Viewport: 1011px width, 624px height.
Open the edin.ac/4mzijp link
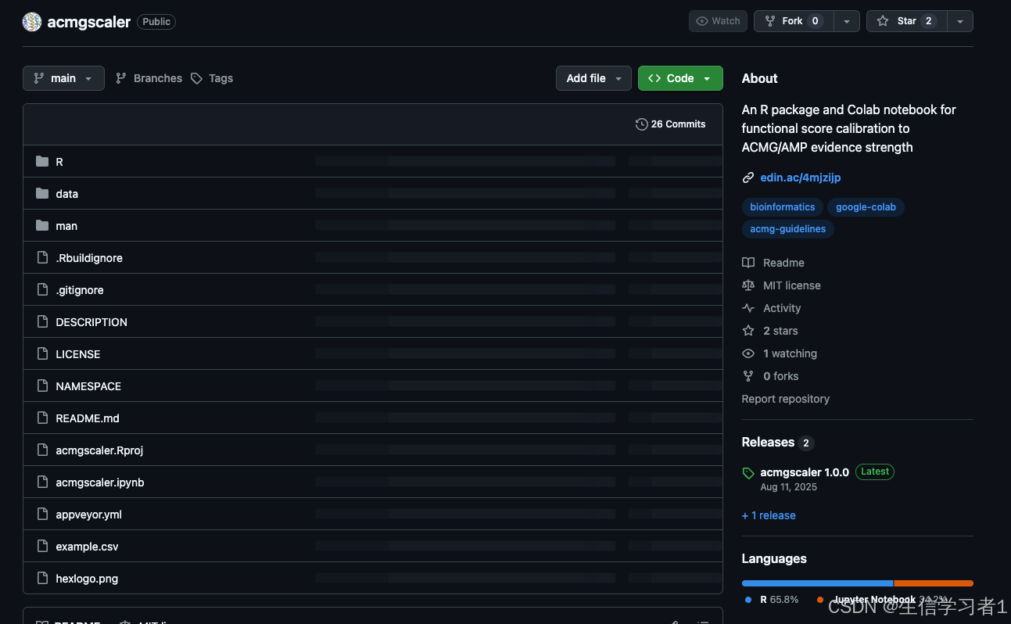click(801, 178)
